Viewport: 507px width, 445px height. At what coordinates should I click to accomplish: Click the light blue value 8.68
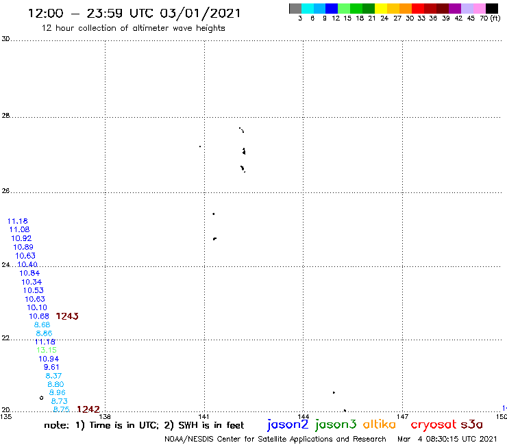42,325
